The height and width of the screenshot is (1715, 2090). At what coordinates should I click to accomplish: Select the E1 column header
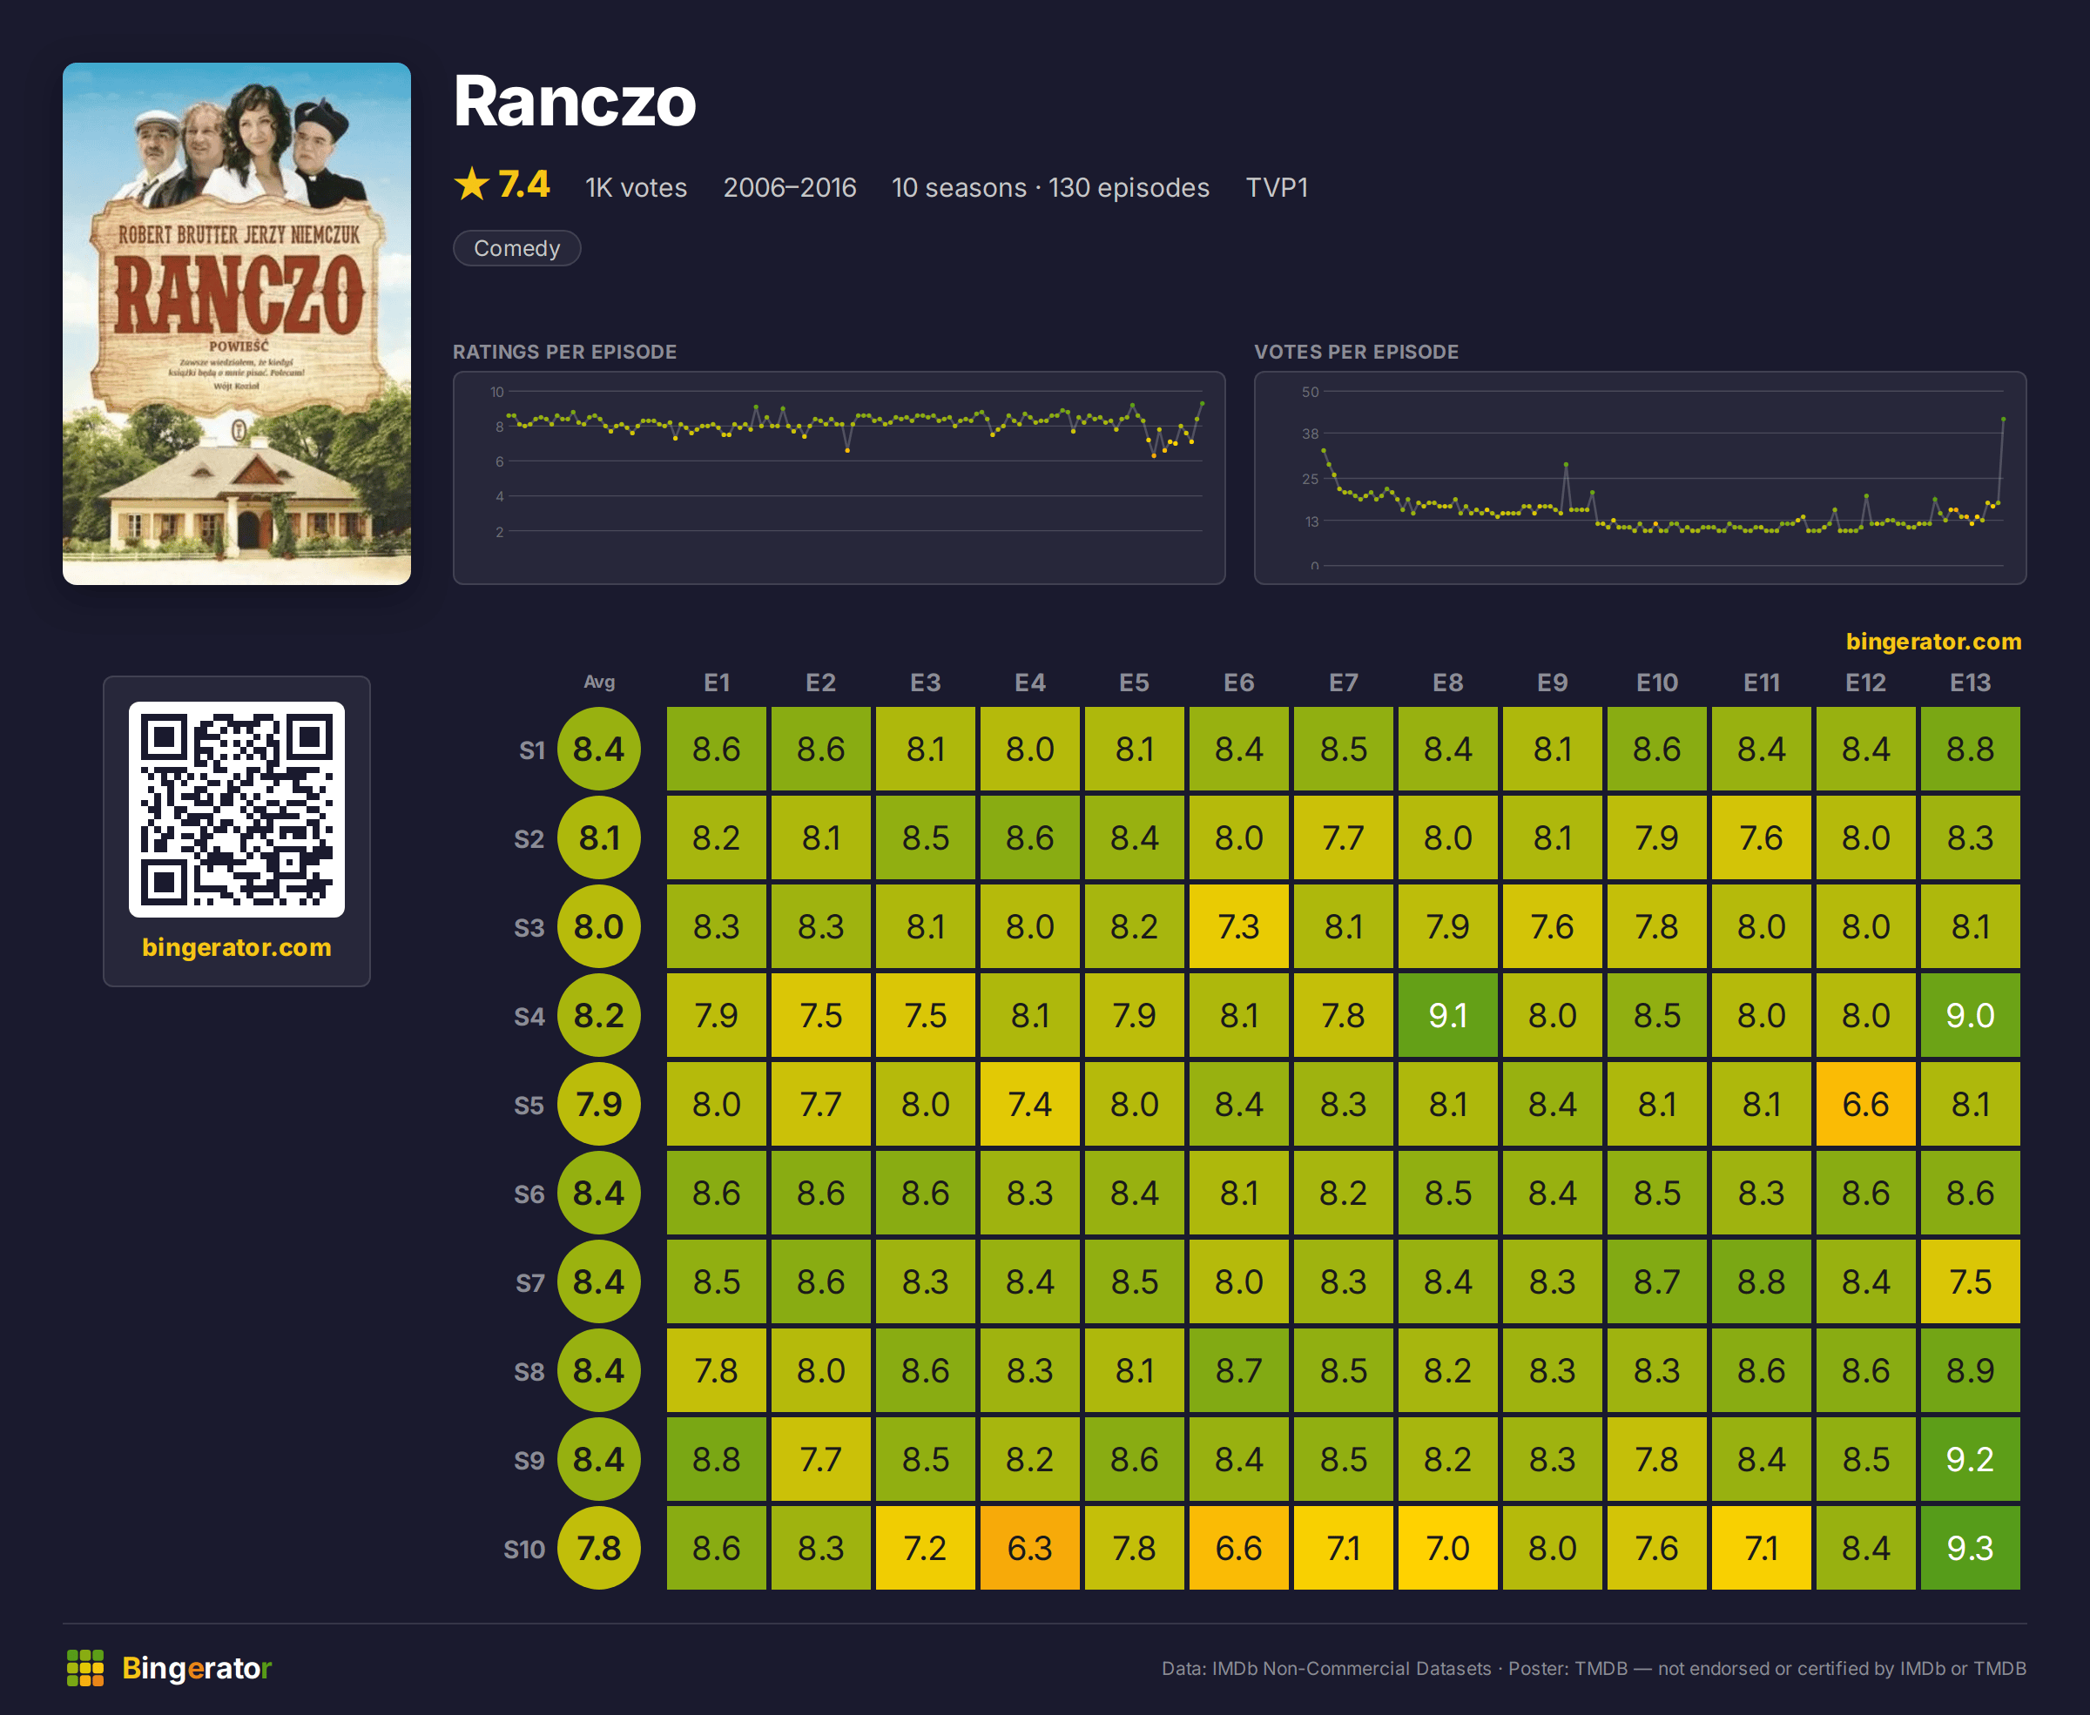(x=717, y=683)
